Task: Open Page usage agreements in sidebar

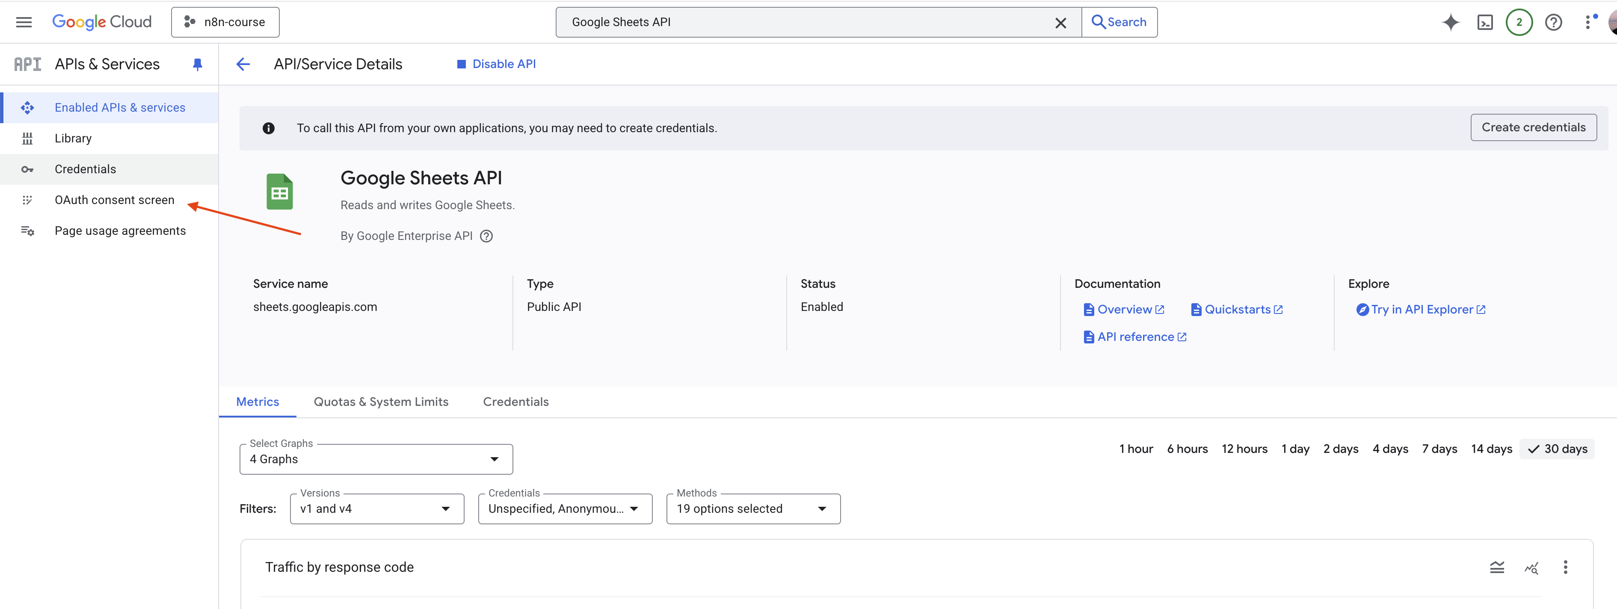Action: tap(109, 231)
